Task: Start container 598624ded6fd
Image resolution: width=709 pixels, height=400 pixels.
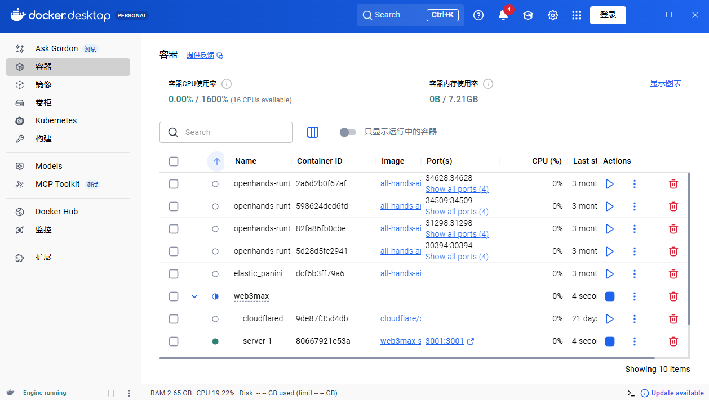Action: click(609, 206)
